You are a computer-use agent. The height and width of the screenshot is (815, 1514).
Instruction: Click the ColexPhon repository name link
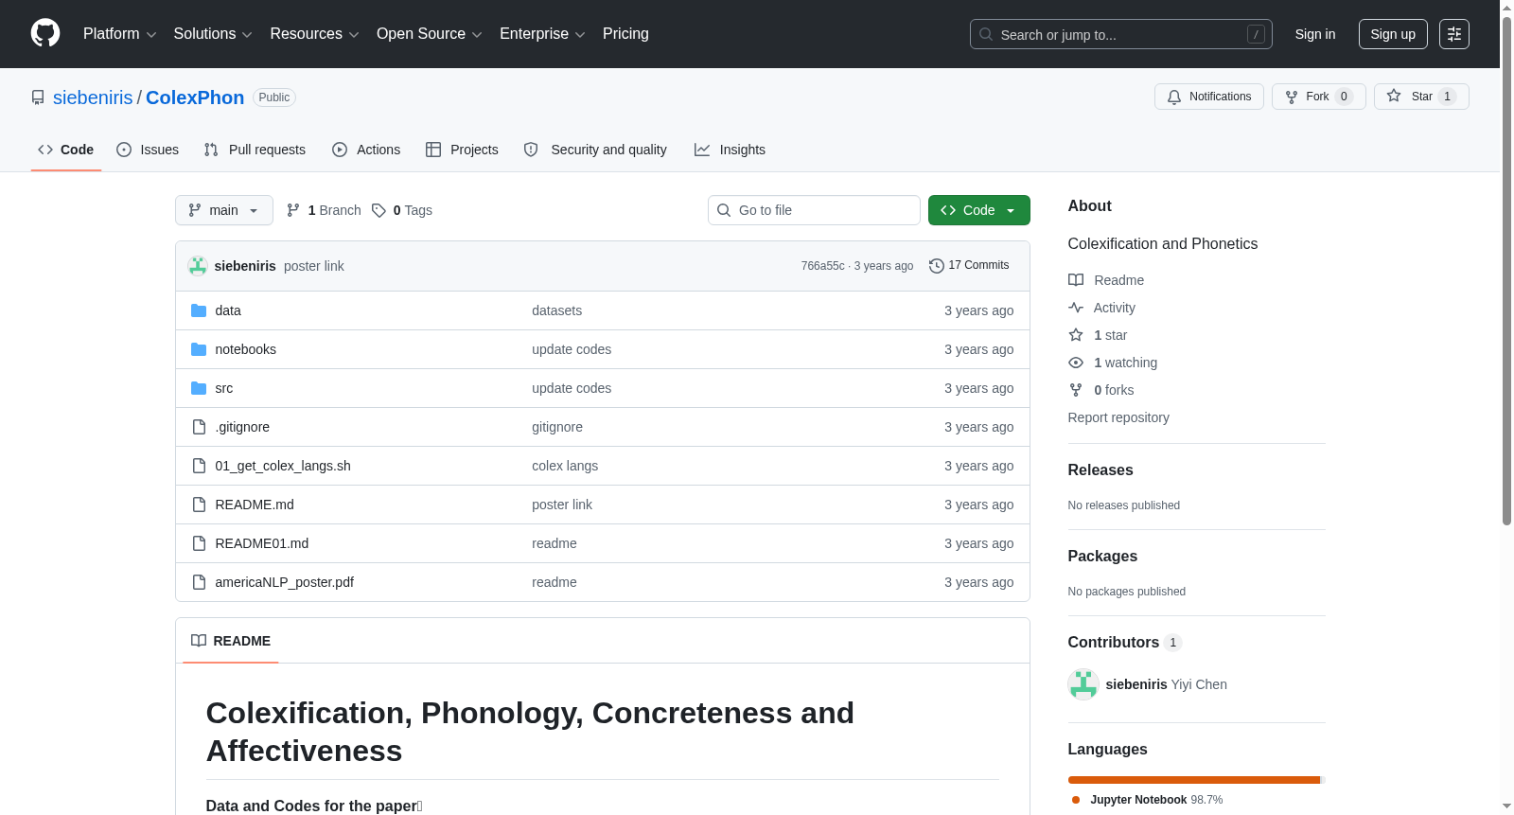click(195, 97)
